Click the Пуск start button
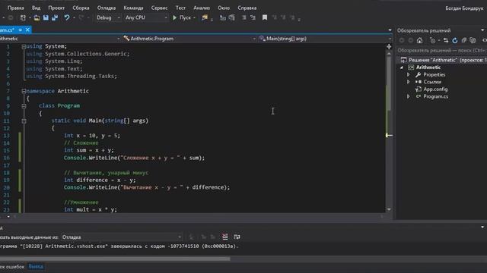Viewport: 487px width, 273px height. tap(182, 17)
